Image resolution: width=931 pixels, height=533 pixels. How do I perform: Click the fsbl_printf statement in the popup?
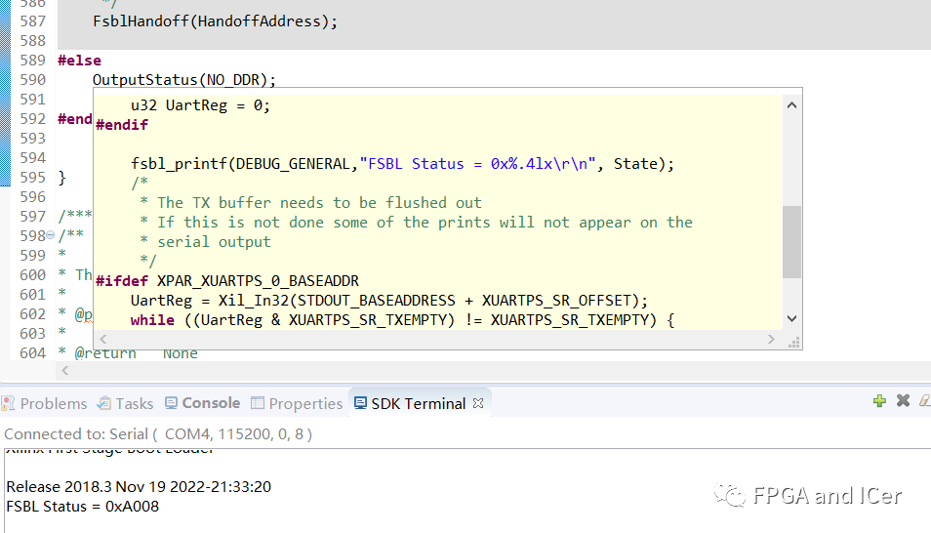pos(403,163)
